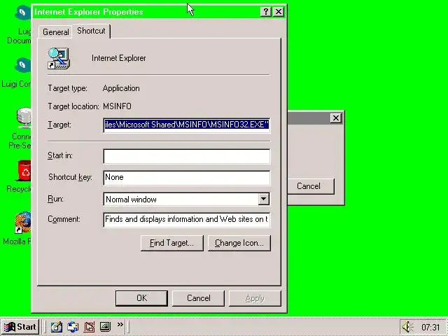Open the Start menu
Image resolution: width=448 pixels, height=336 pixels.
coord(20,327)
